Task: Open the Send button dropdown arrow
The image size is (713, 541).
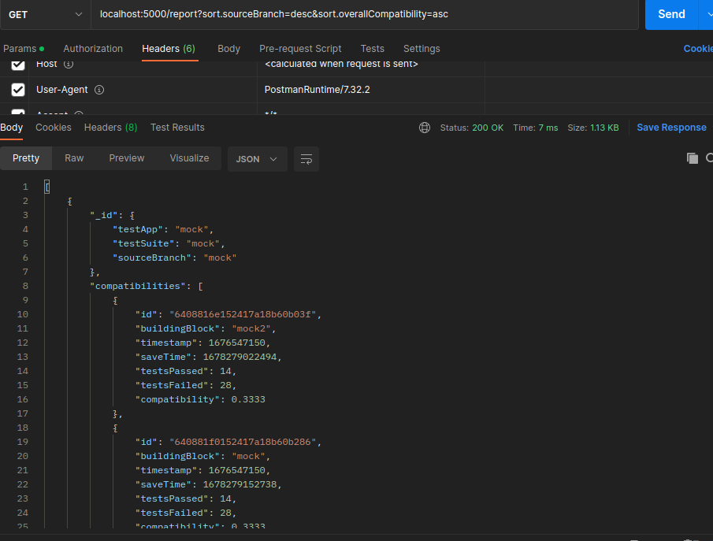Action: tap(708, 14)
